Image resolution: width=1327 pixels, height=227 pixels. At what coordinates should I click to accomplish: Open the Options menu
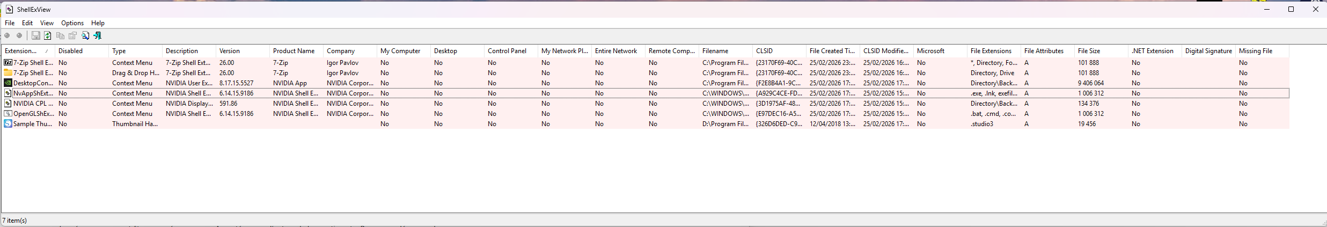[72, 23]
